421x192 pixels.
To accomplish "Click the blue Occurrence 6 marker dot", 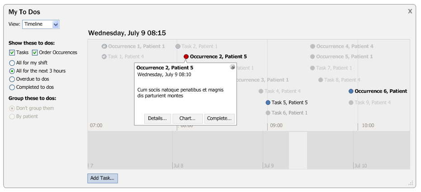I will [x=351, y=91].
